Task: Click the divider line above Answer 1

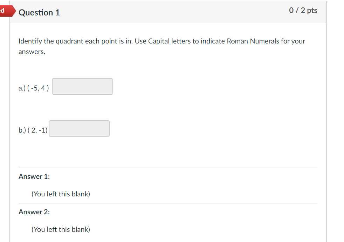Action: [x=167, y=167]
